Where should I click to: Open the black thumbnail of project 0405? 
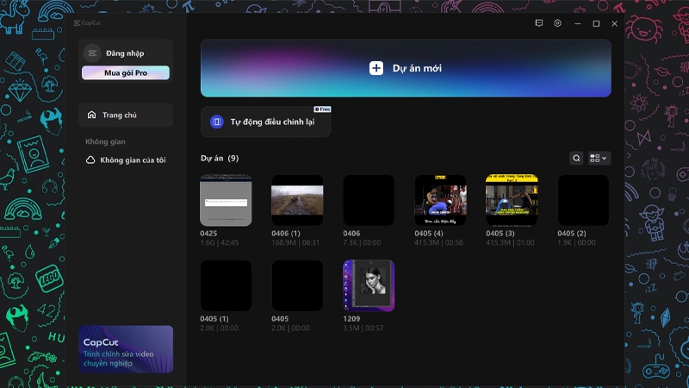click(297, 285)
